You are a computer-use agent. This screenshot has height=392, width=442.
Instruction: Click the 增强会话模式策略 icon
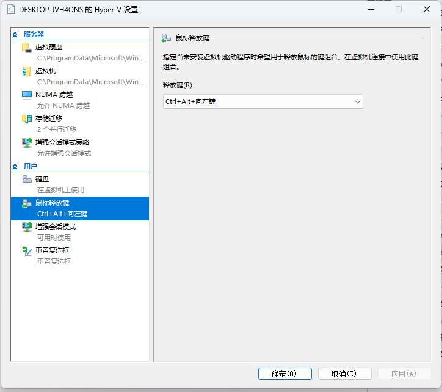pos(27,143)
